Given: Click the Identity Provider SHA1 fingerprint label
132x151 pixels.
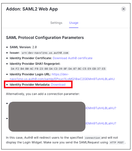Looking at the screenshot, I should tap(35, 64).
